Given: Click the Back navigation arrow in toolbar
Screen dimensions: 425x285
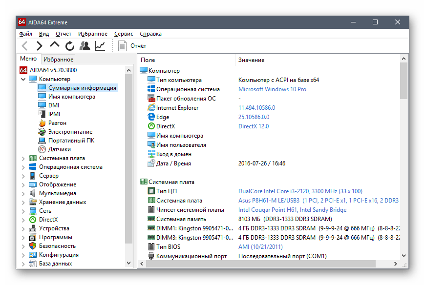Looking at the screenshot, I should coord(25,46).
